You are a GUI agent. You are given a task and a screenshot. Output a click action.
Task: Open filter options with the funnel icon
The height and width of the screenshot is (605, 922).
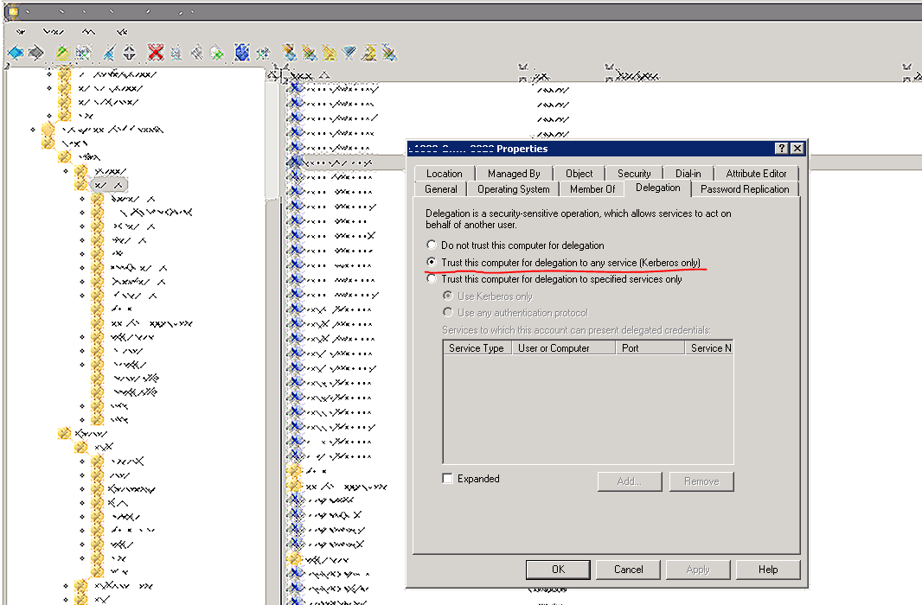tap(349, 53)
